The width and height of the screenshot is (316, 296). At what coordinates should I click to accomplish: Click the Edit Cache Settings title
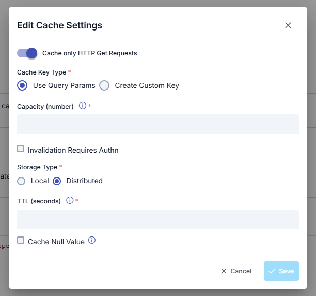click(59, 25)
